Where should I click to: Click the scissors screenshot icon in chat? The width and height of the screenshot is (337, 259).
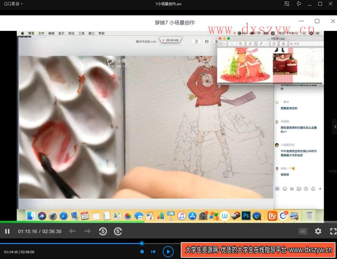tap(292, 189)
